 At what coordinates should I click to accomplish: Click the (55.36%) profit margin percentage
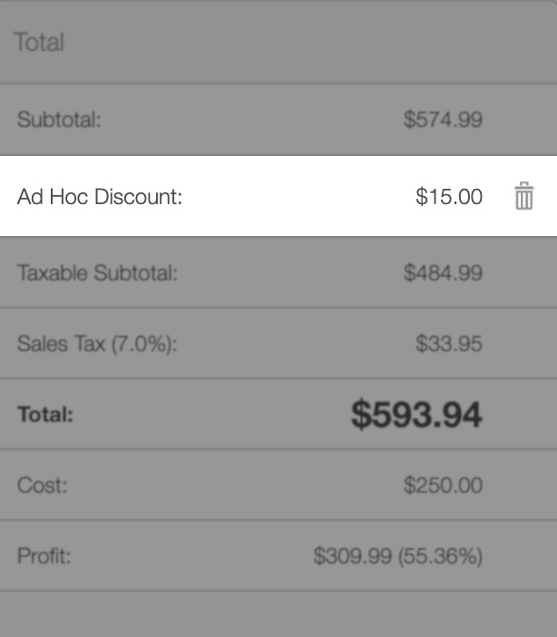pyautogui.click(x=440, y=556)
